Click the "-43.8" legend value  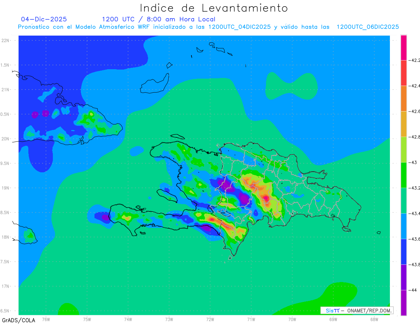click(414, 264)
